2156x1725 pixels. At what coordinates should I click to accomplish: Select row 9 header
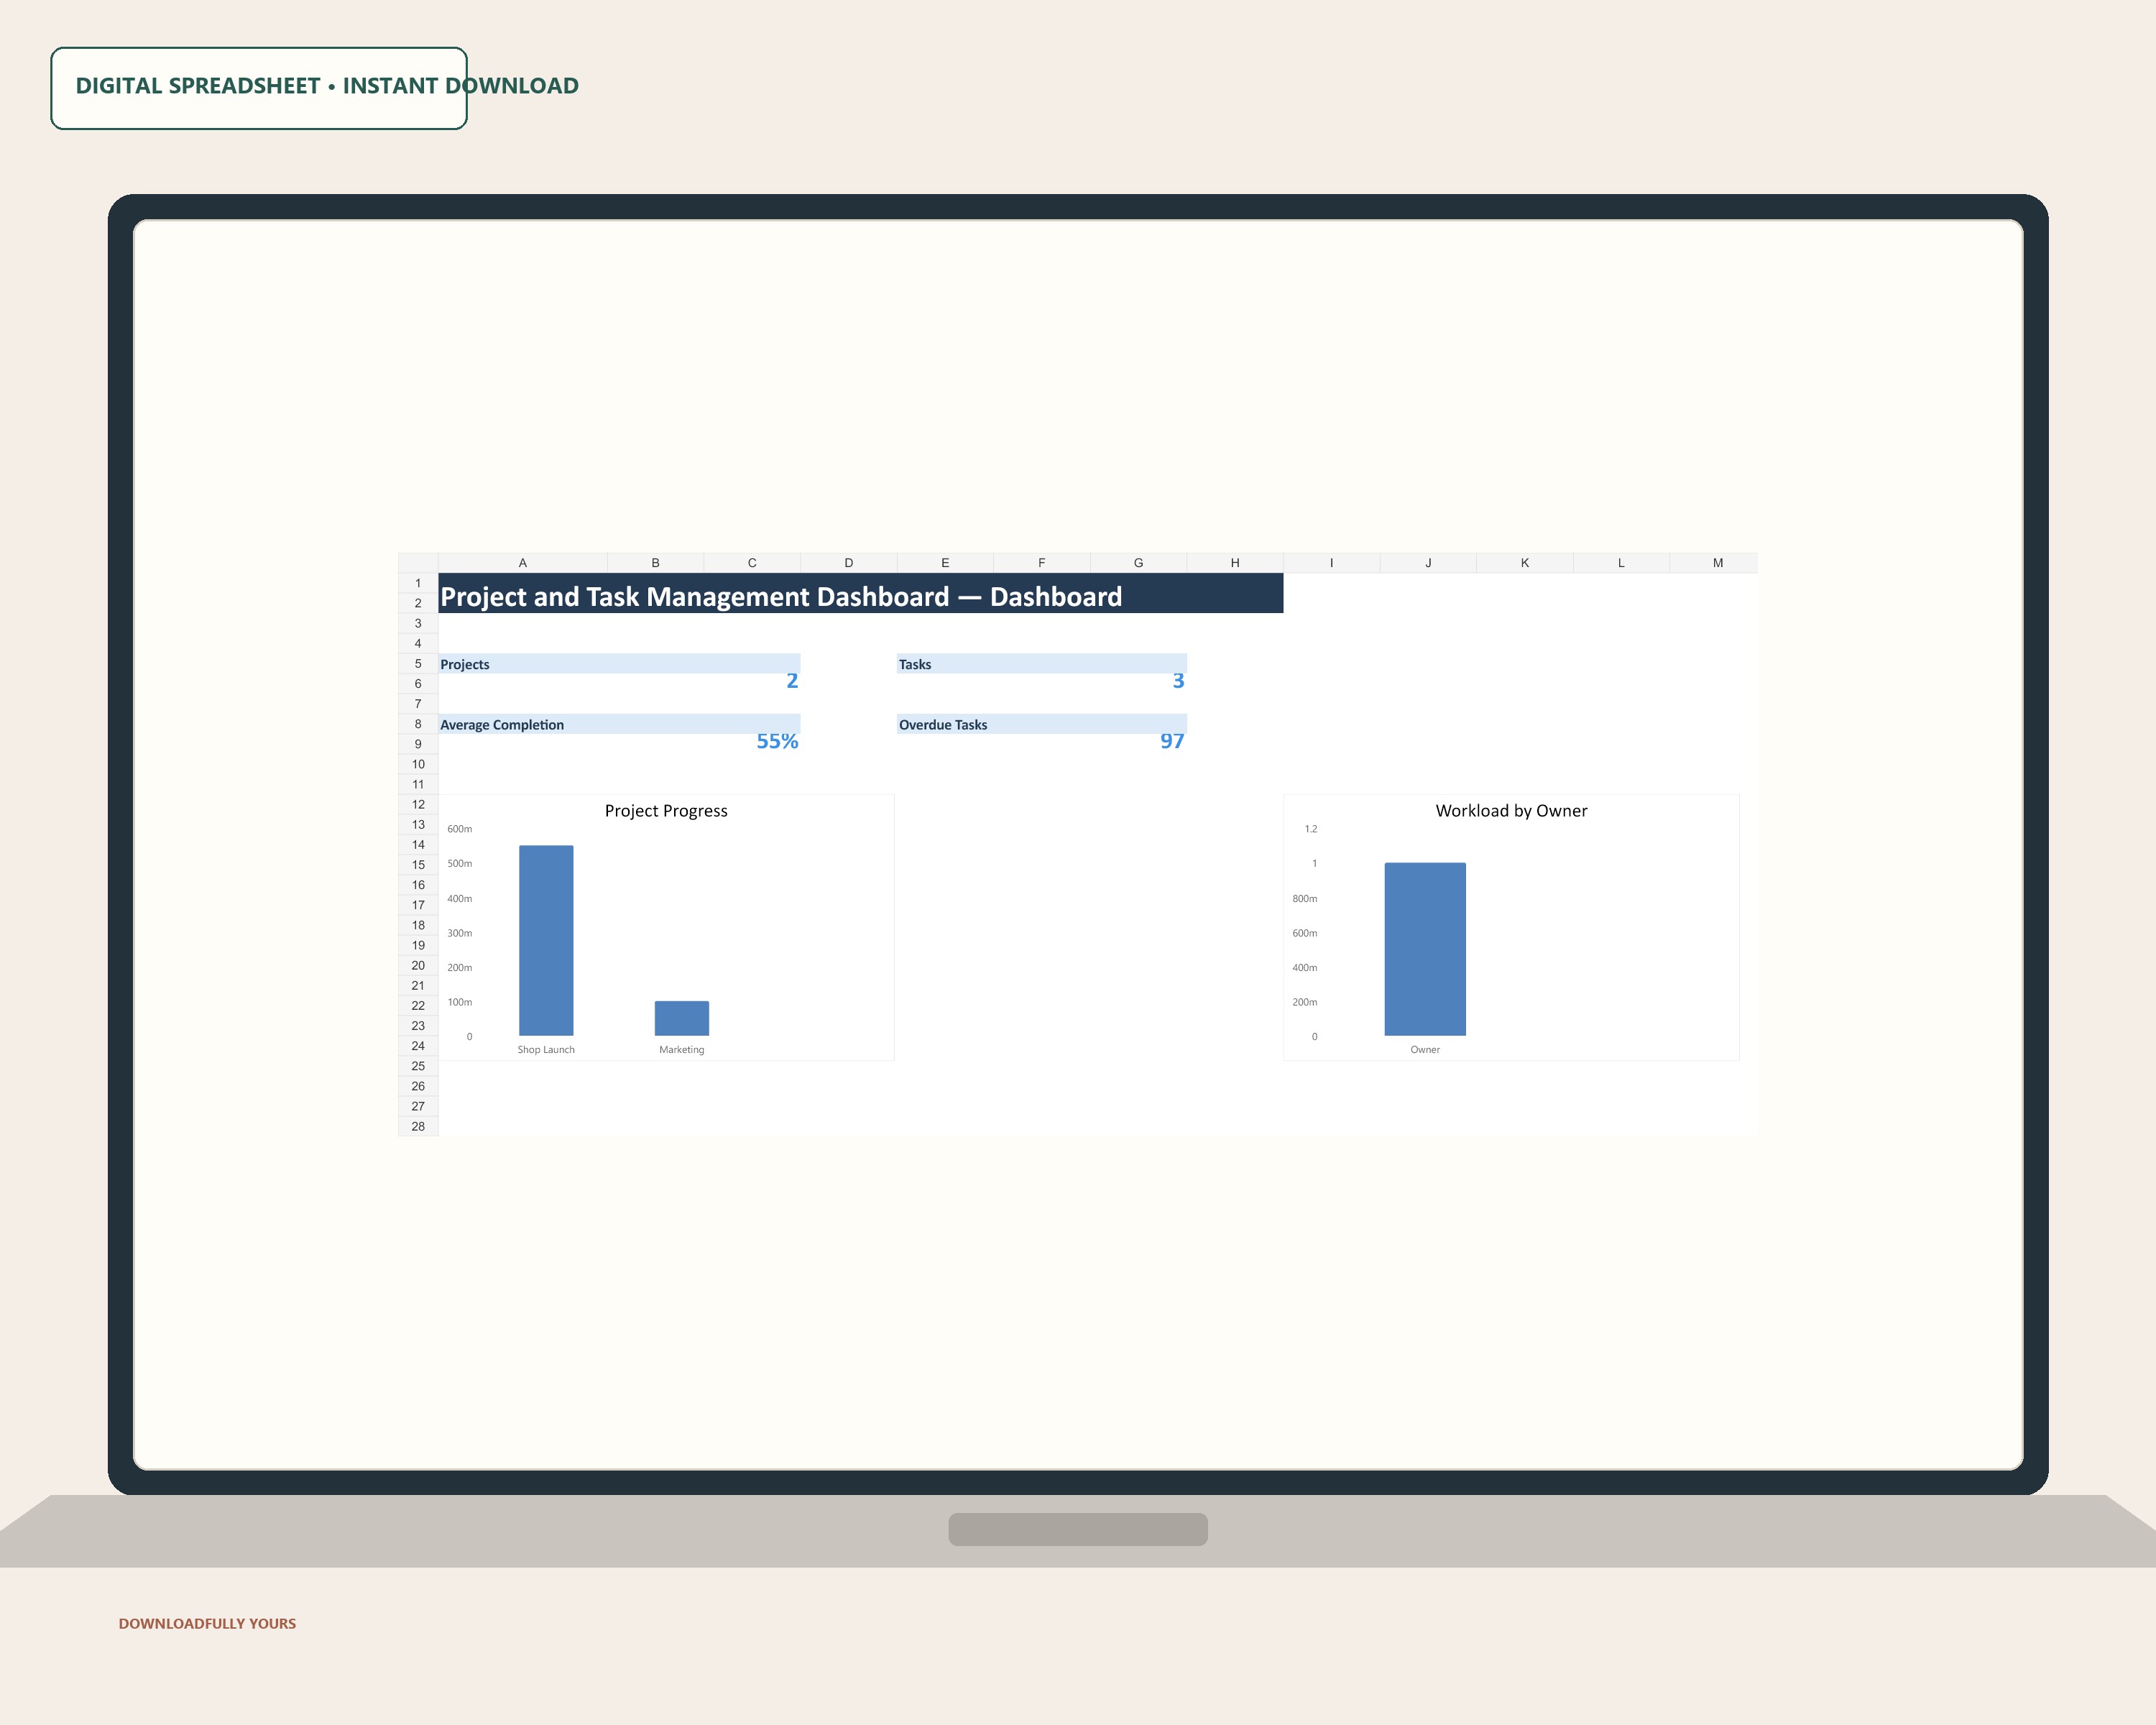click(x=418, y=744)
